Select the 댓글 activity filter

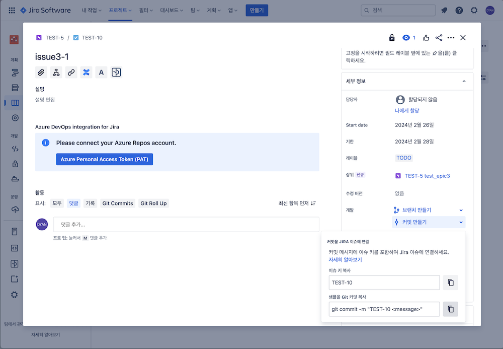tap(73, 203)
